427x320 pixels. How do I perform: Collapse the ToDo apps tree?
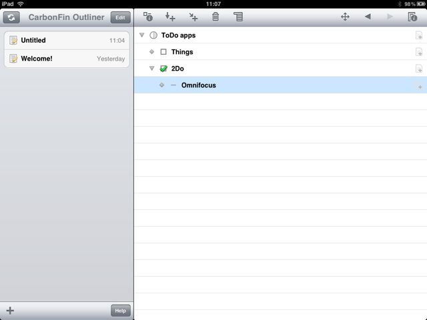[142, 35]
